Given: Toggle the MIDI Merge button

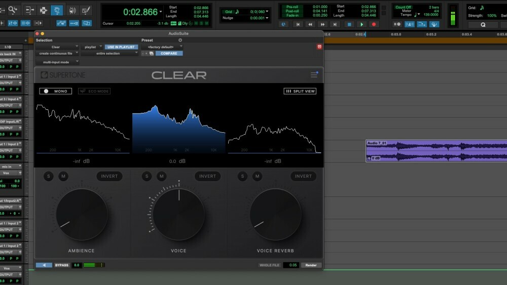Looking at the screenshot, I should click(422, 24).
